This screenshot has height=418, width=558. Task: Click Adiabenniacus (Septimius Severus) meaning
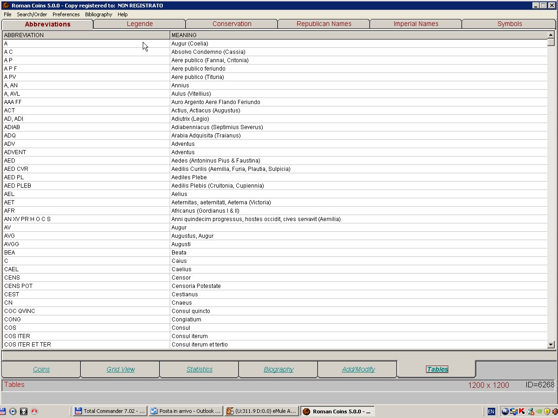[x=359, y=127]
